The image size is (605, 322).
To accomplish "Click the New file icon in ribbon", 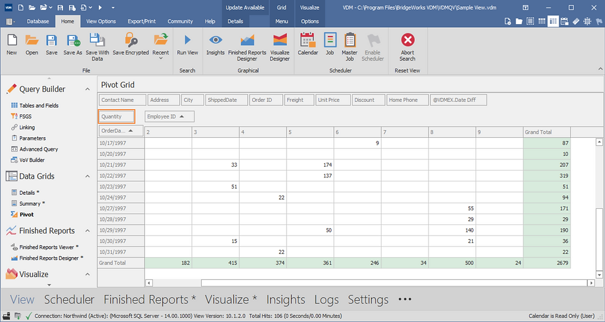I will click(12, 44).
